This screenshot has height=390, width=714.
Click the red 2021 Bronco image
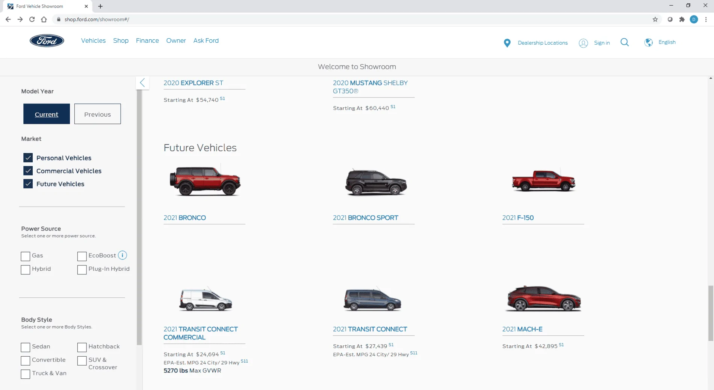[x=205, y=181]
